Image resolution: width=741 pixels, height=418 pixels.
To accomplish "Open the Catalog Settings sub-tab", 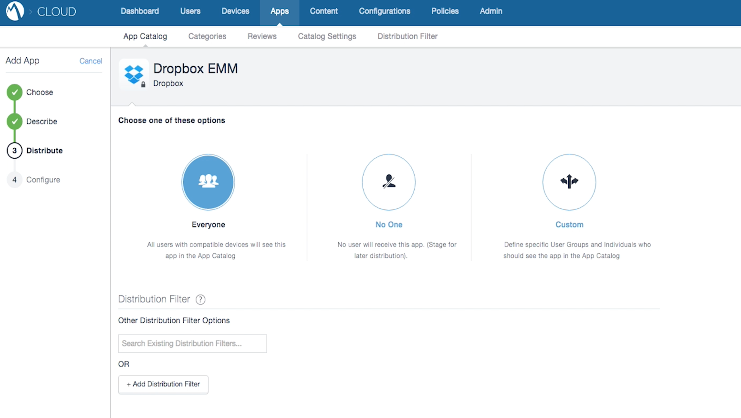I will (327, 36).
